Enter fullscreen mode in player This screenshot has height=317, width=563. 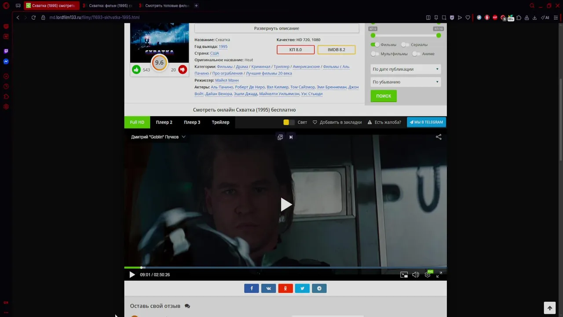(439, 275)
